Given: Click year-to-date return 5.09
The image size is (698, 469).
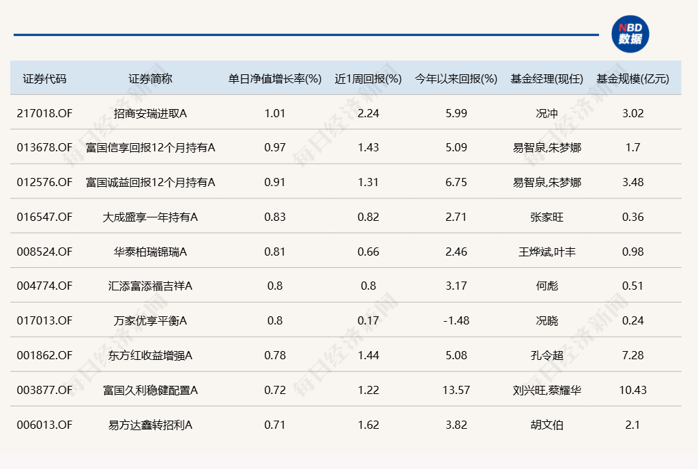Looking at the screenshot, I should tap(456, 148).
